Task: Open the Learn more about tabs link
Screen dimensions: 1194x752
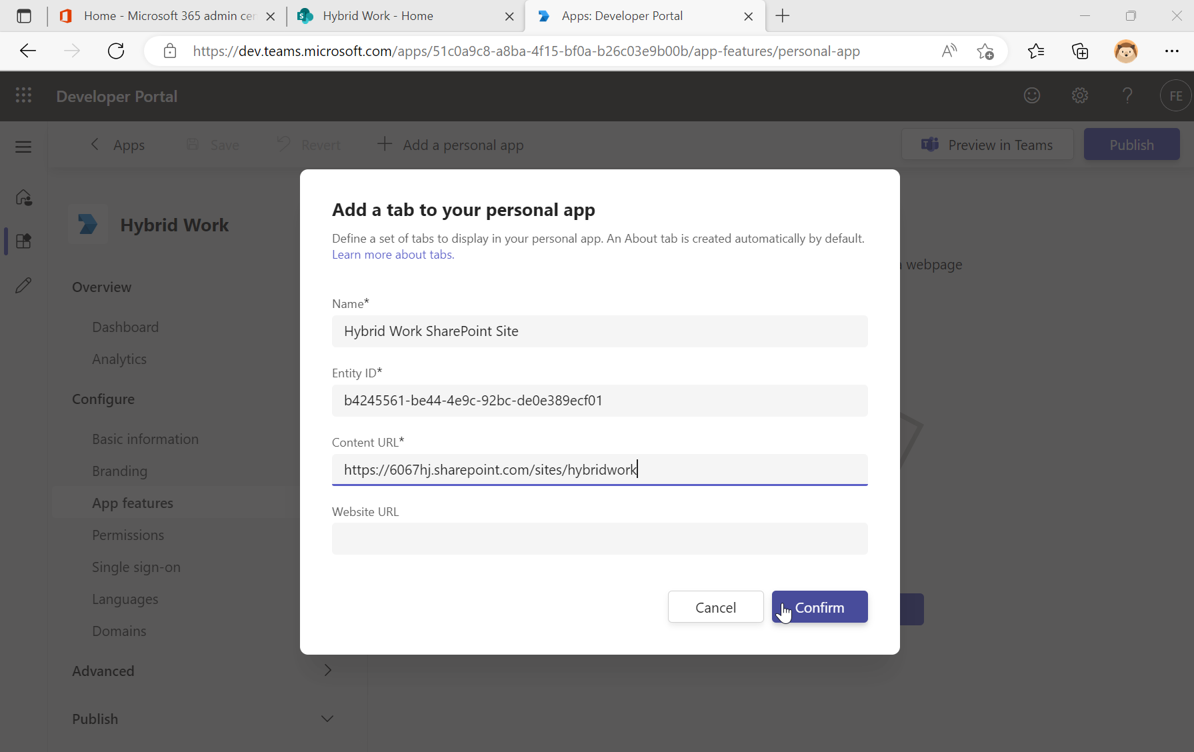Action: point(392,254)
